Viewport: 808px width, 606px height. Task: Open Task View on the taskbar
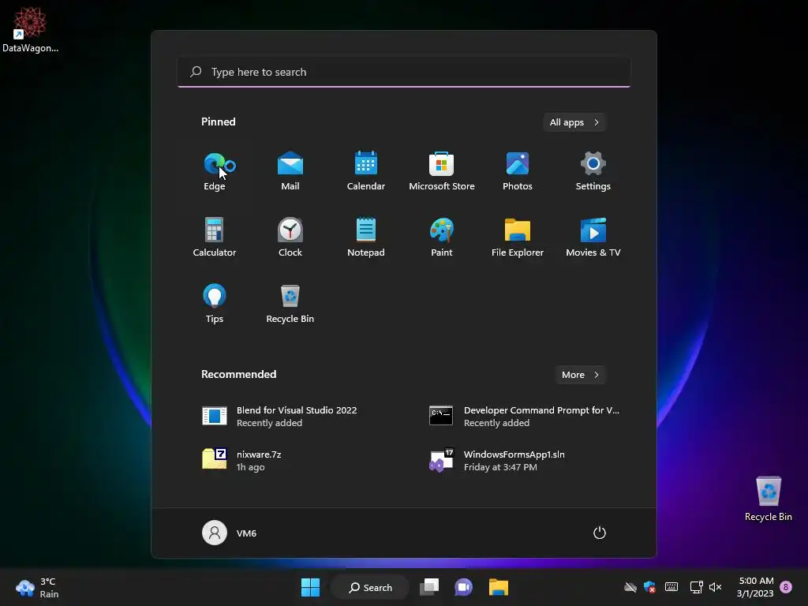click(429, 587)
